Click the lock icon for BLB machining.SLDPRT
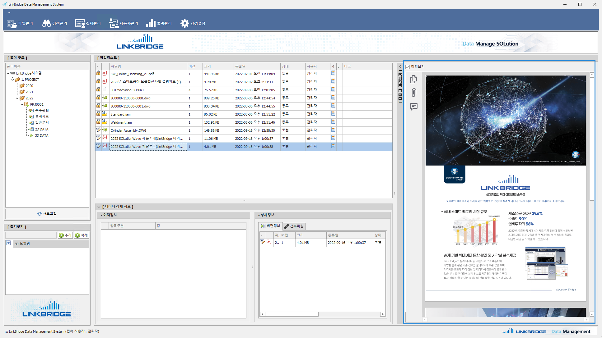 (x=98, y=89)
